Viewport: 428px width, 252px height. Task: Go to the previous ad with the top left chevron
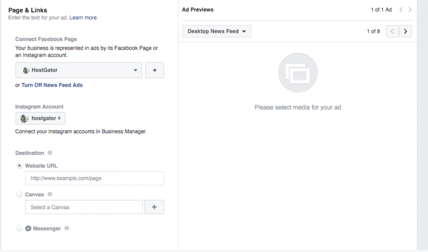(401, 10)
